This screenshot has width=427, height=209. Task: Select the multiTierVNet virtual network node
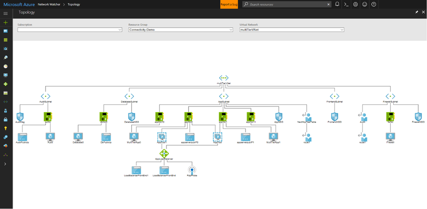click(224, 78)
